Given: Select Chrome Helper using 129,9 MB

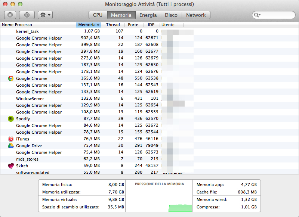Looking at the screenshot, I should click(x=149, y=105).
